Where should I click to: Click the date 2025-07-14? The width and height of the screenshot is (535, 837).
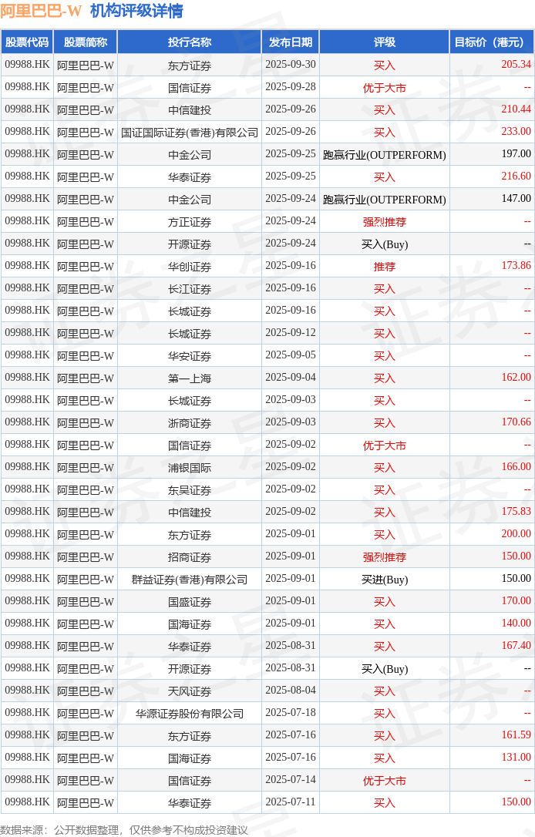pyautogui.click(x=291, y=780)
